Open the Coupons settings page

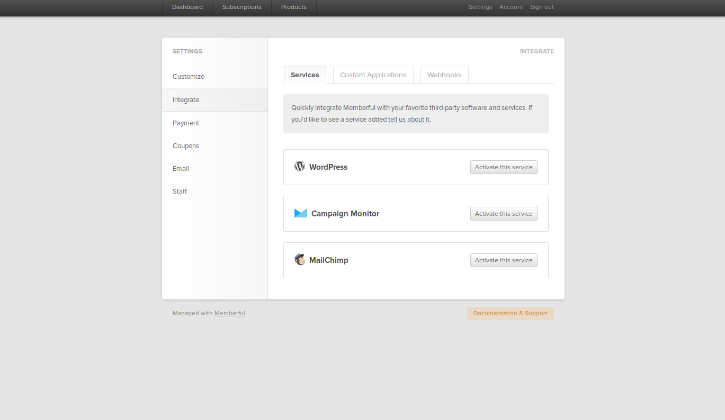click(186, 146)
